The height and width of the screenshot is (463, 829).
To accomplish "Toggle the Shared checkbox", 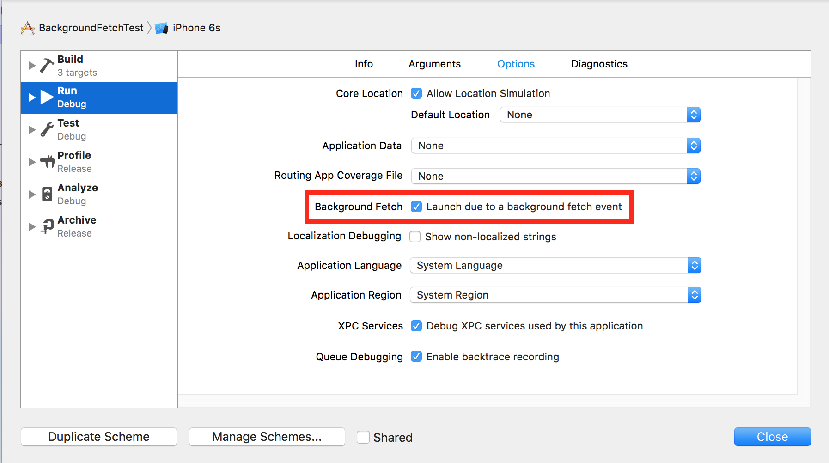I will (x=363, y=437).
